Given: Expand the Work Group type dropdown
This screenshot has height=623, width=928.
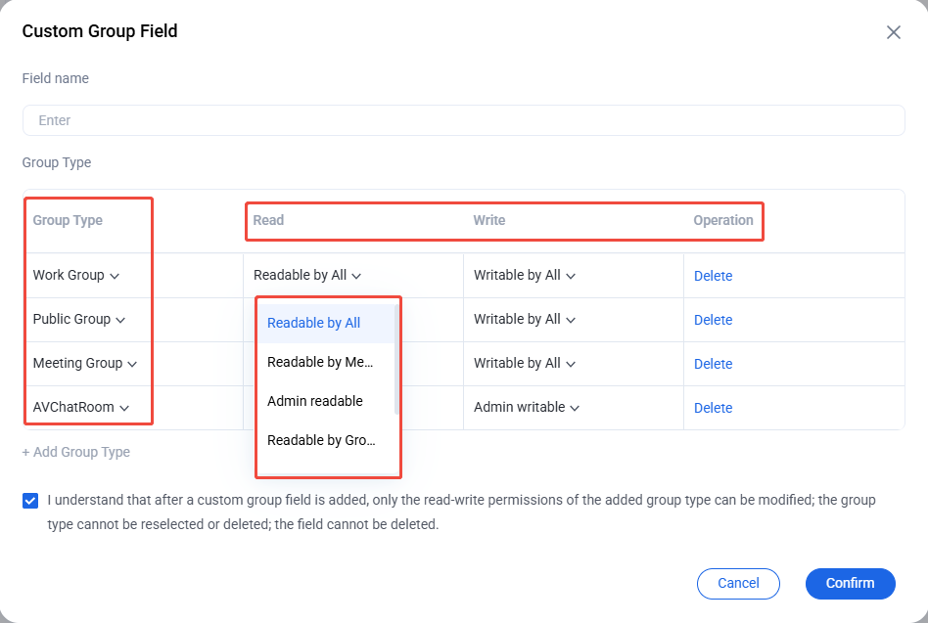Looking at the screenshot, I should click(x=75, y=276).
